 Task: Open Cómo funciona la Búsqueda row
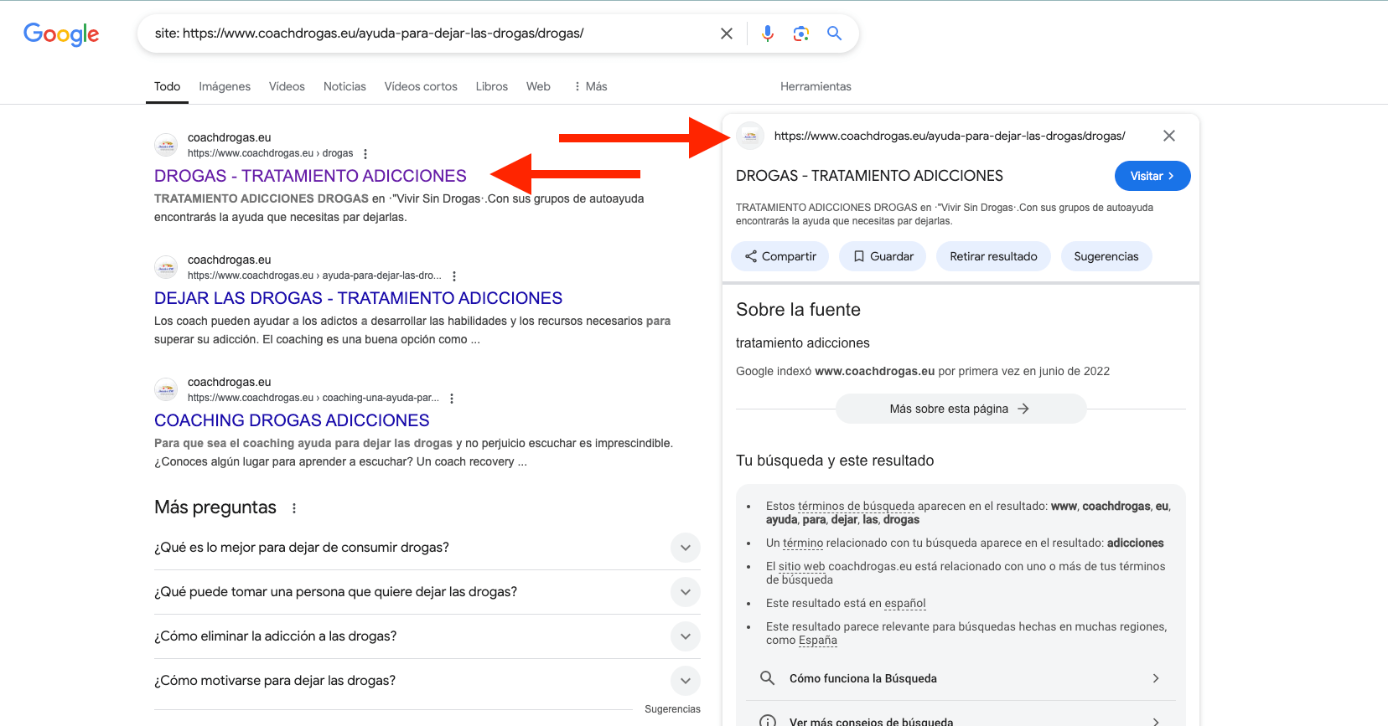[961, 678]
